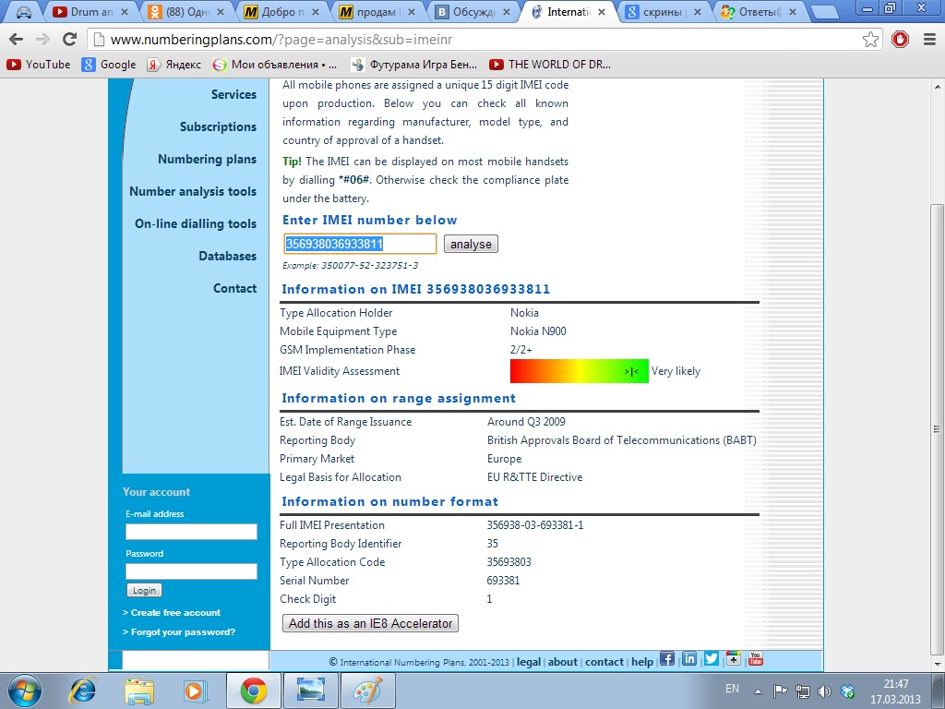Open Number analysis tools menu item
Viewport: 945px width, 709px height.
(193, 192)
